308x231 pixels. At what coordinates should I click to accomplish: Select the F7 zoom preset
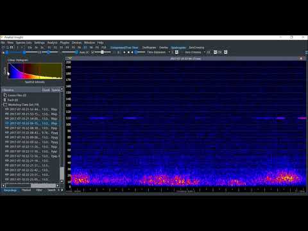pyautogui.click(x=85, y=47)
